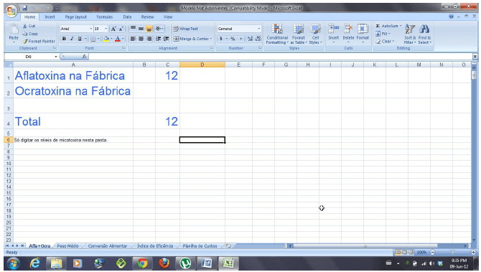Open Format in the Cells group

coord(363,33)
